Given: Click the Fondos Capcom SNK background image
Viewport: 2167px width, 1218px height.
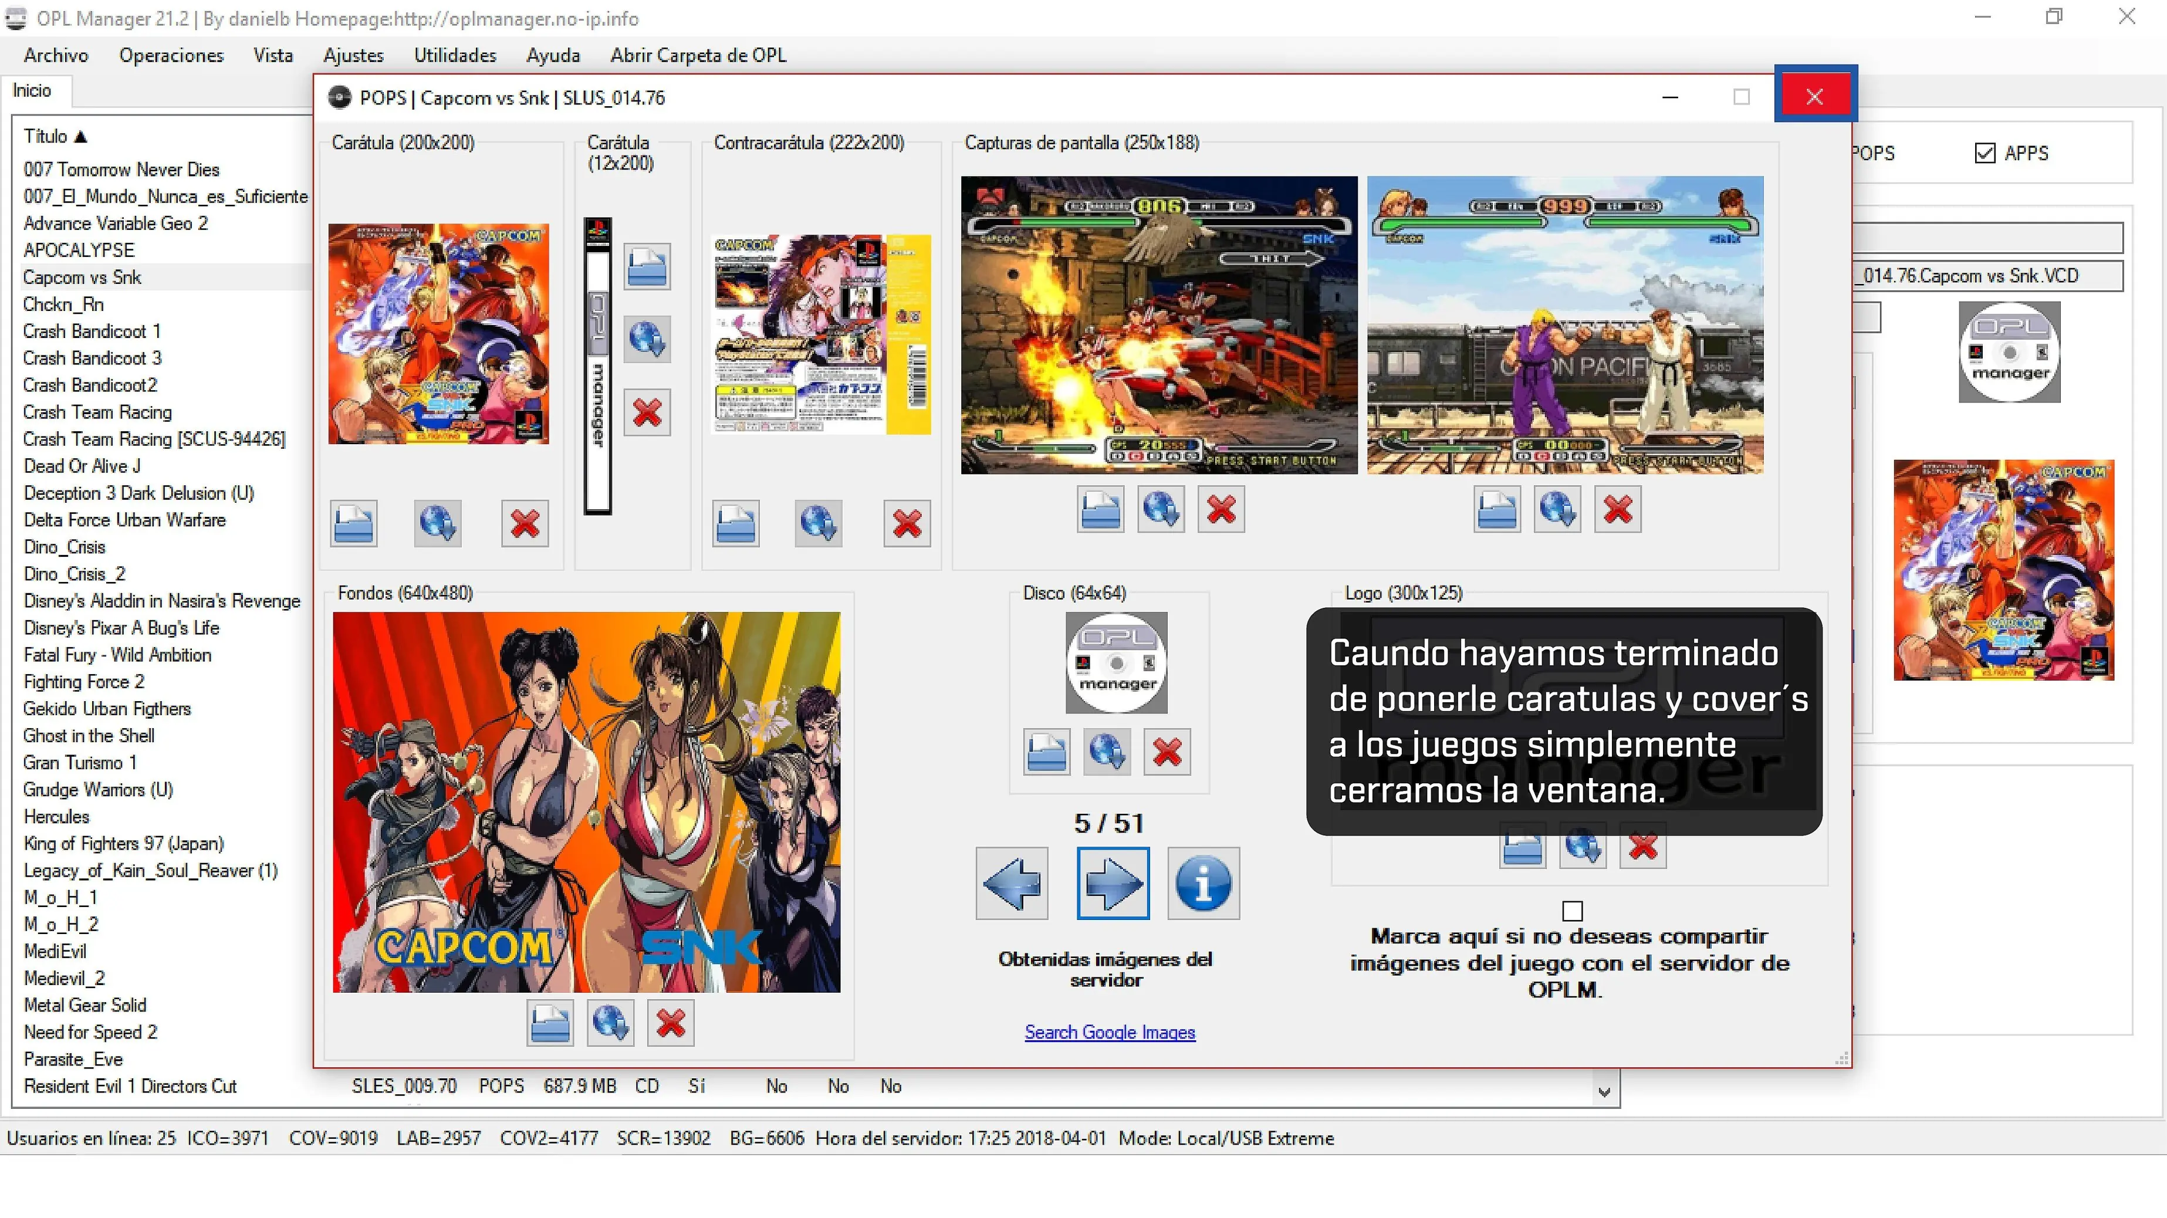Looking at the screenshot, I should point(586,801).
